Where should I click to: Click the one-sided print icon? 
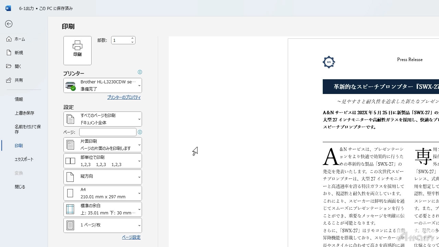[x=70, y=145]
